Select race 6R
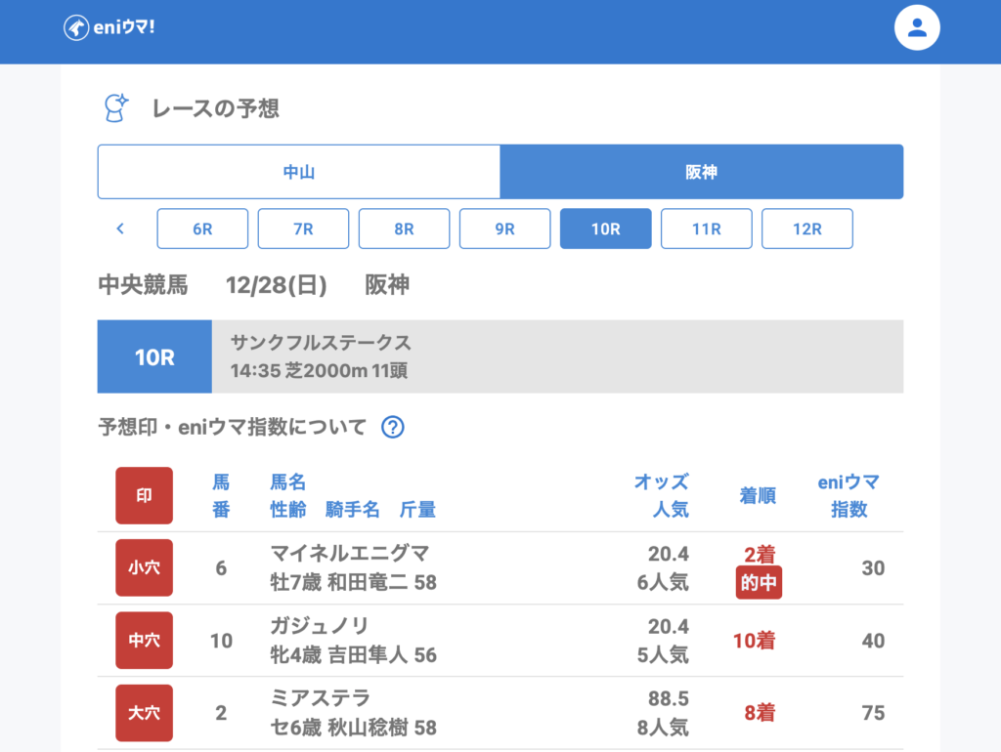The image size is (1001, 752). click(202, 229)
